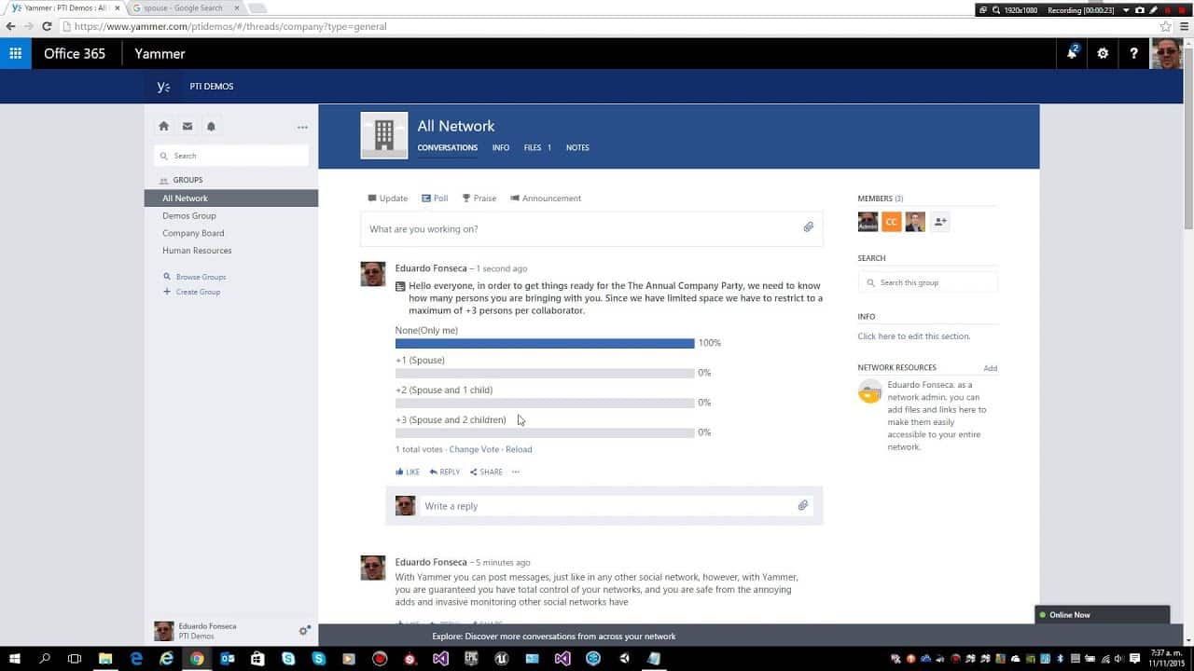Open the sidebar more options ellipsis
Image resolution: width=1194 pixels, height=671 pixels.
coord(302,127)
